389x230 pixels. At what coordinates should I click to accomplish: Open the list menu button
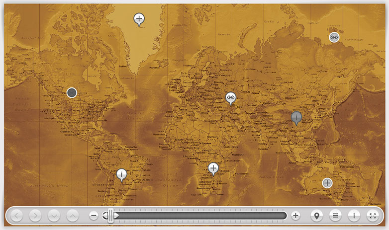335,216
